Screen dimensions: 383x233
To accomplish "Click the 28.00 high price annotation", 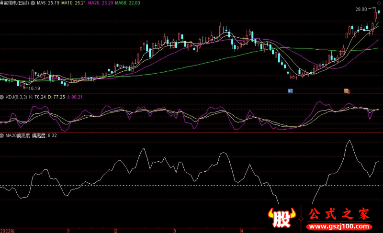I will click(x=360, y=9).
